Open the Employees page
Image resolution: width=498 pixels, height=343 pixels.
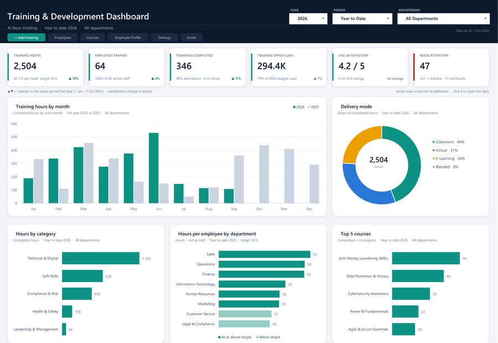point(63,38)
